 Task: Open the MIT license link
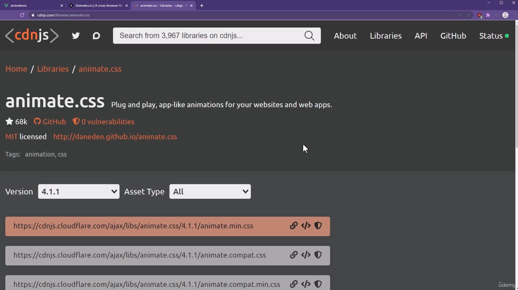11,137
